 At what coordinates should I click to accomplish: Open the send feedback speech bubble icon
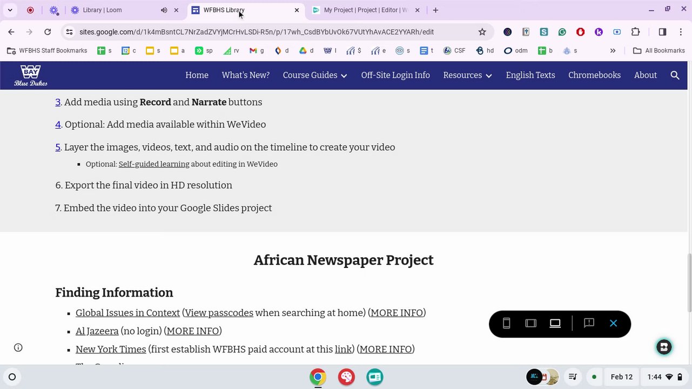click(589, 323)
